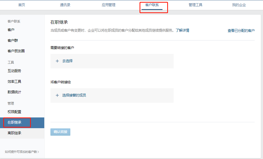Switch to the 我的企业 tab
Viewport: 263px width, 159px height.
(x=239, y=5)
